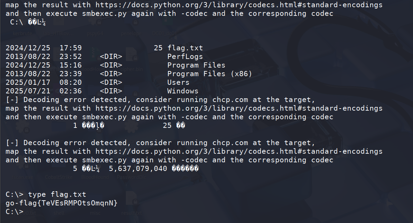413x223 pixels.
Task: Open the docs.python.org link right below the Windows row
Action: (239, 109)
